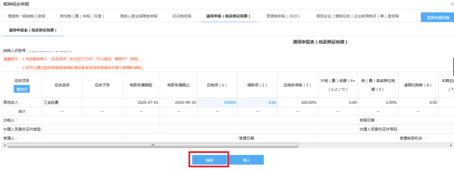Click the 受理日期： label
This screenshot has height=171, width=454.
[x=248, y=138]
